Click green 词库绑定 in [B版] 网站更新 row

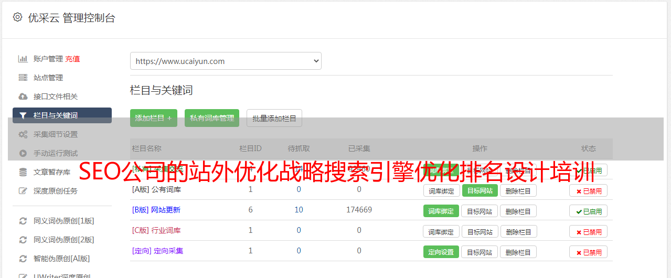coord(441,211)
